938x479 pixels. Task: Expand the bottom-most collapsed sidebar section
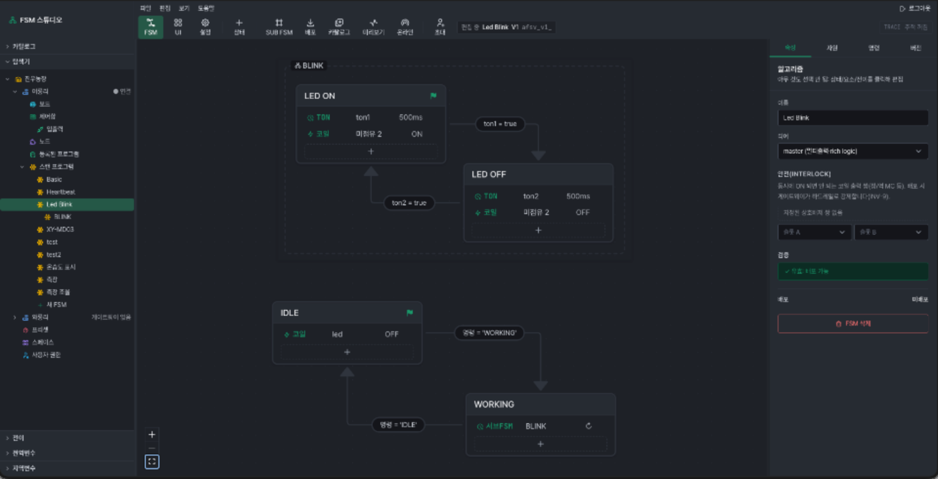tap(67, 468)
